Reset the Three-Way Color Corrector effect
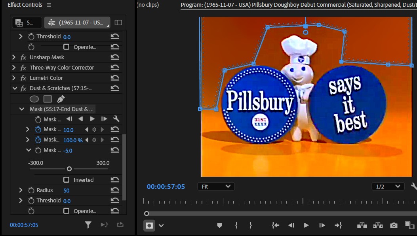 point(115,68)
